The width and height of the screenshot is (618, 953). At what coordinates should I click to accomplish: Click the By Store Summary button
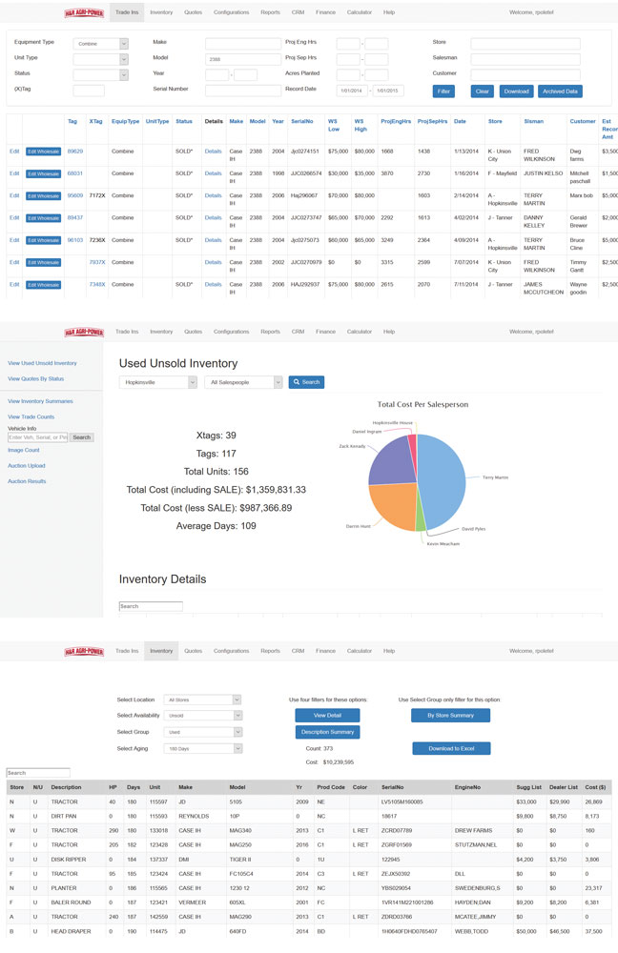(x=450, y=716)
